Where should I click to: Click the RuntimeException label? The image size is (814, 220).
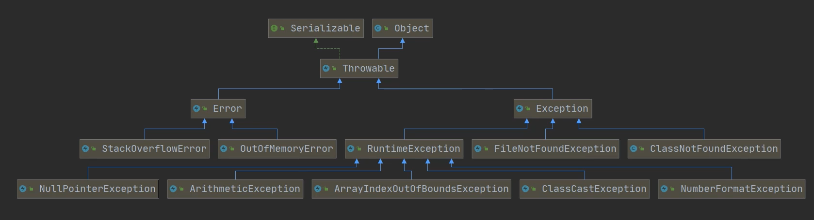pos(413,148)
